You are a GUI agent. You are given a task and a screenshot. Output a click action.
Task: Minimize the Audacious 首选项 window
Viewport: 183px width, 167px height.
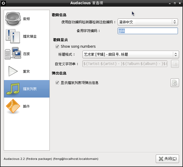pos(170,3)
